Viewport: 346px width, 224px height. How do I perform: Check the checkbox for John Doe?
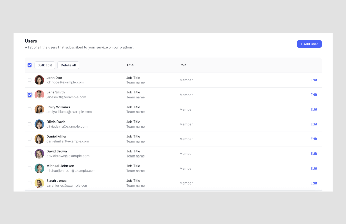coord(30,80)
